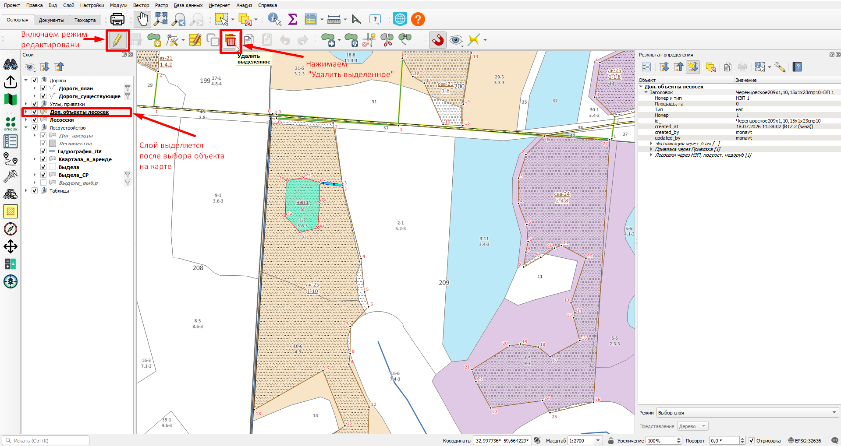Open the statistical summary sigma icon
The width and height of the screenshot is (841, 446).
coord(292,19)
